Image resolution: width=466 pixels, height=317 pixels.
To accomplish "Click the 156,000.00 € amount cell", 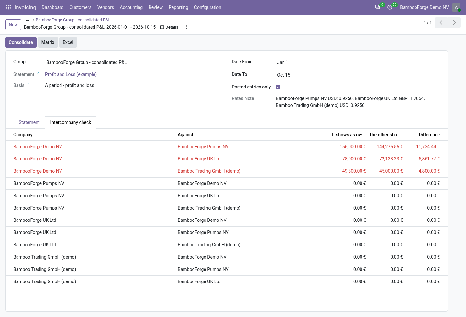I will pyautogui.click(x=353, y=147).
